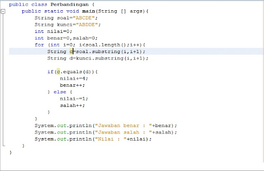Click the if(c.equals(d)) condition
The image size is (264, 171).
point(73,72)
